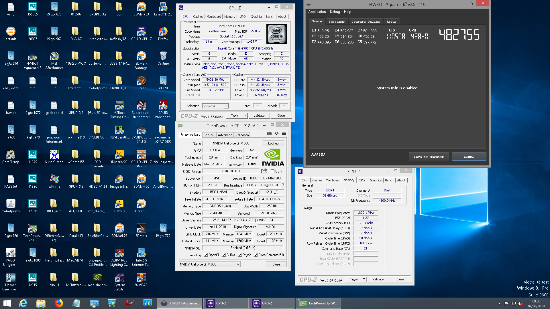The width and height of the screenshot is (550, 309).
Task: Open the GPU-Z hamburger menu
Action: click(284, 133)
